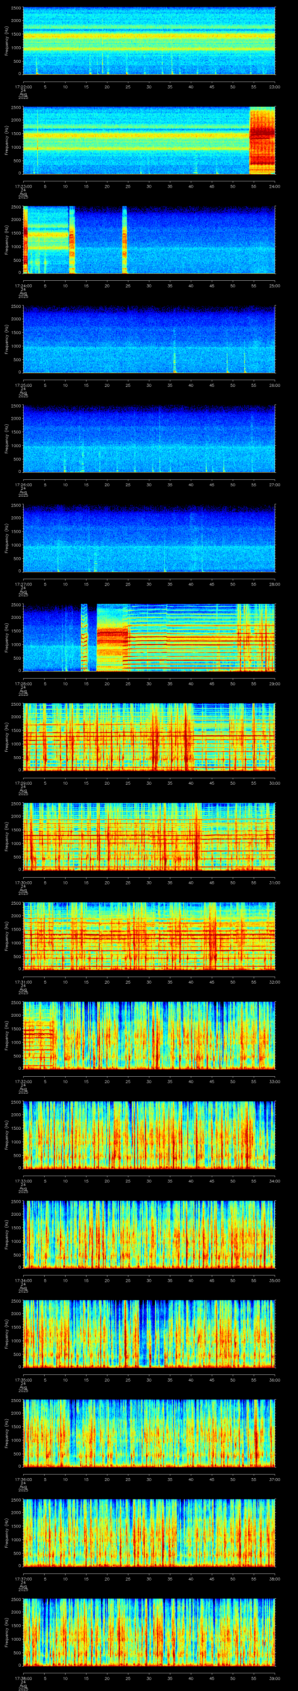
Task: Select the spectrogram starting at 17:37:00
Action: click(x=149, y=1533)
